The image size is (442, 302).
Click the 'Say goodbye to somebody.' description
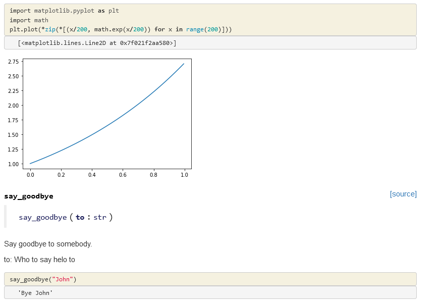pos(48,244)
